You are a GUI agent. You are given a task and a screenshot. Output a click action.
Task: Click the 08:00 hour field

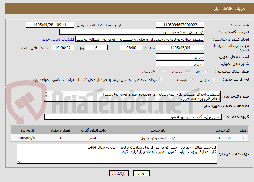(131, 48)
